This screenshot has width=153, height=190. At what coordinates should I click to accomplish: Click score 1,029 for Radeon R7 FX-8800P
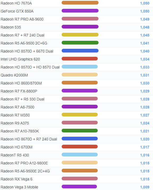[145, 91]
